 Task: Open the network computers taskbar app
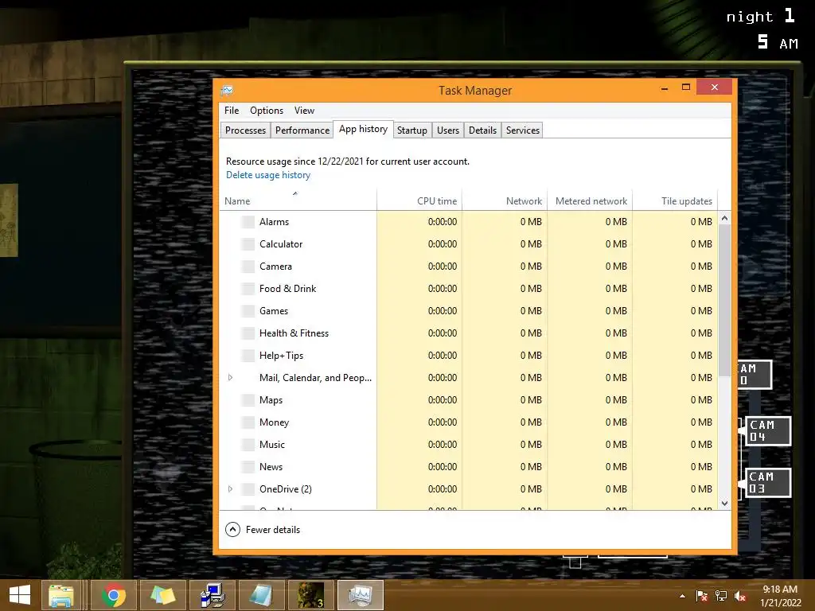pos(212,595)
